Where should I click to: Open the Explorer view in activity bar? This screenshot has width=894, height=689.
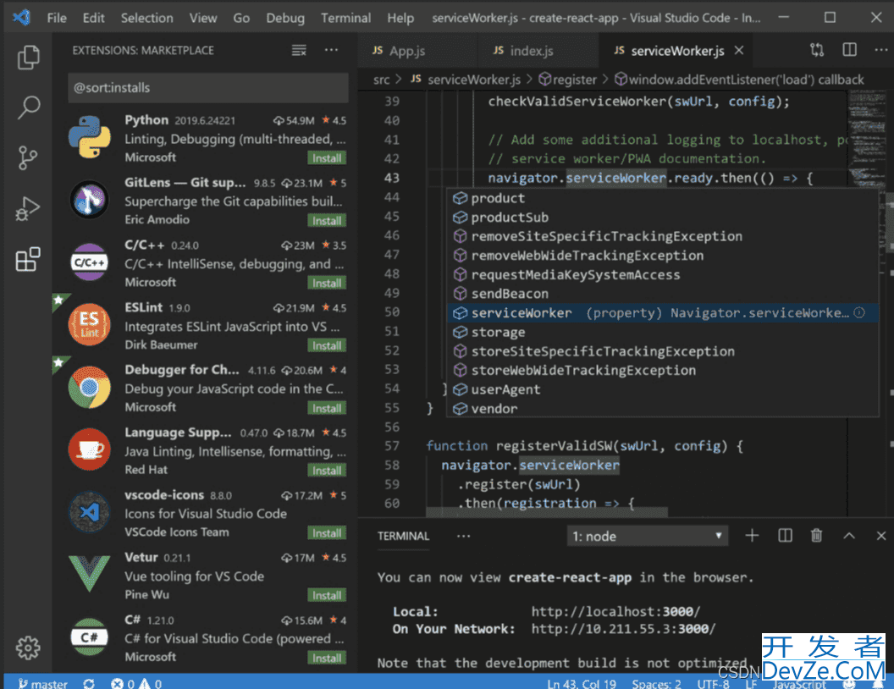tap(28, 57)
